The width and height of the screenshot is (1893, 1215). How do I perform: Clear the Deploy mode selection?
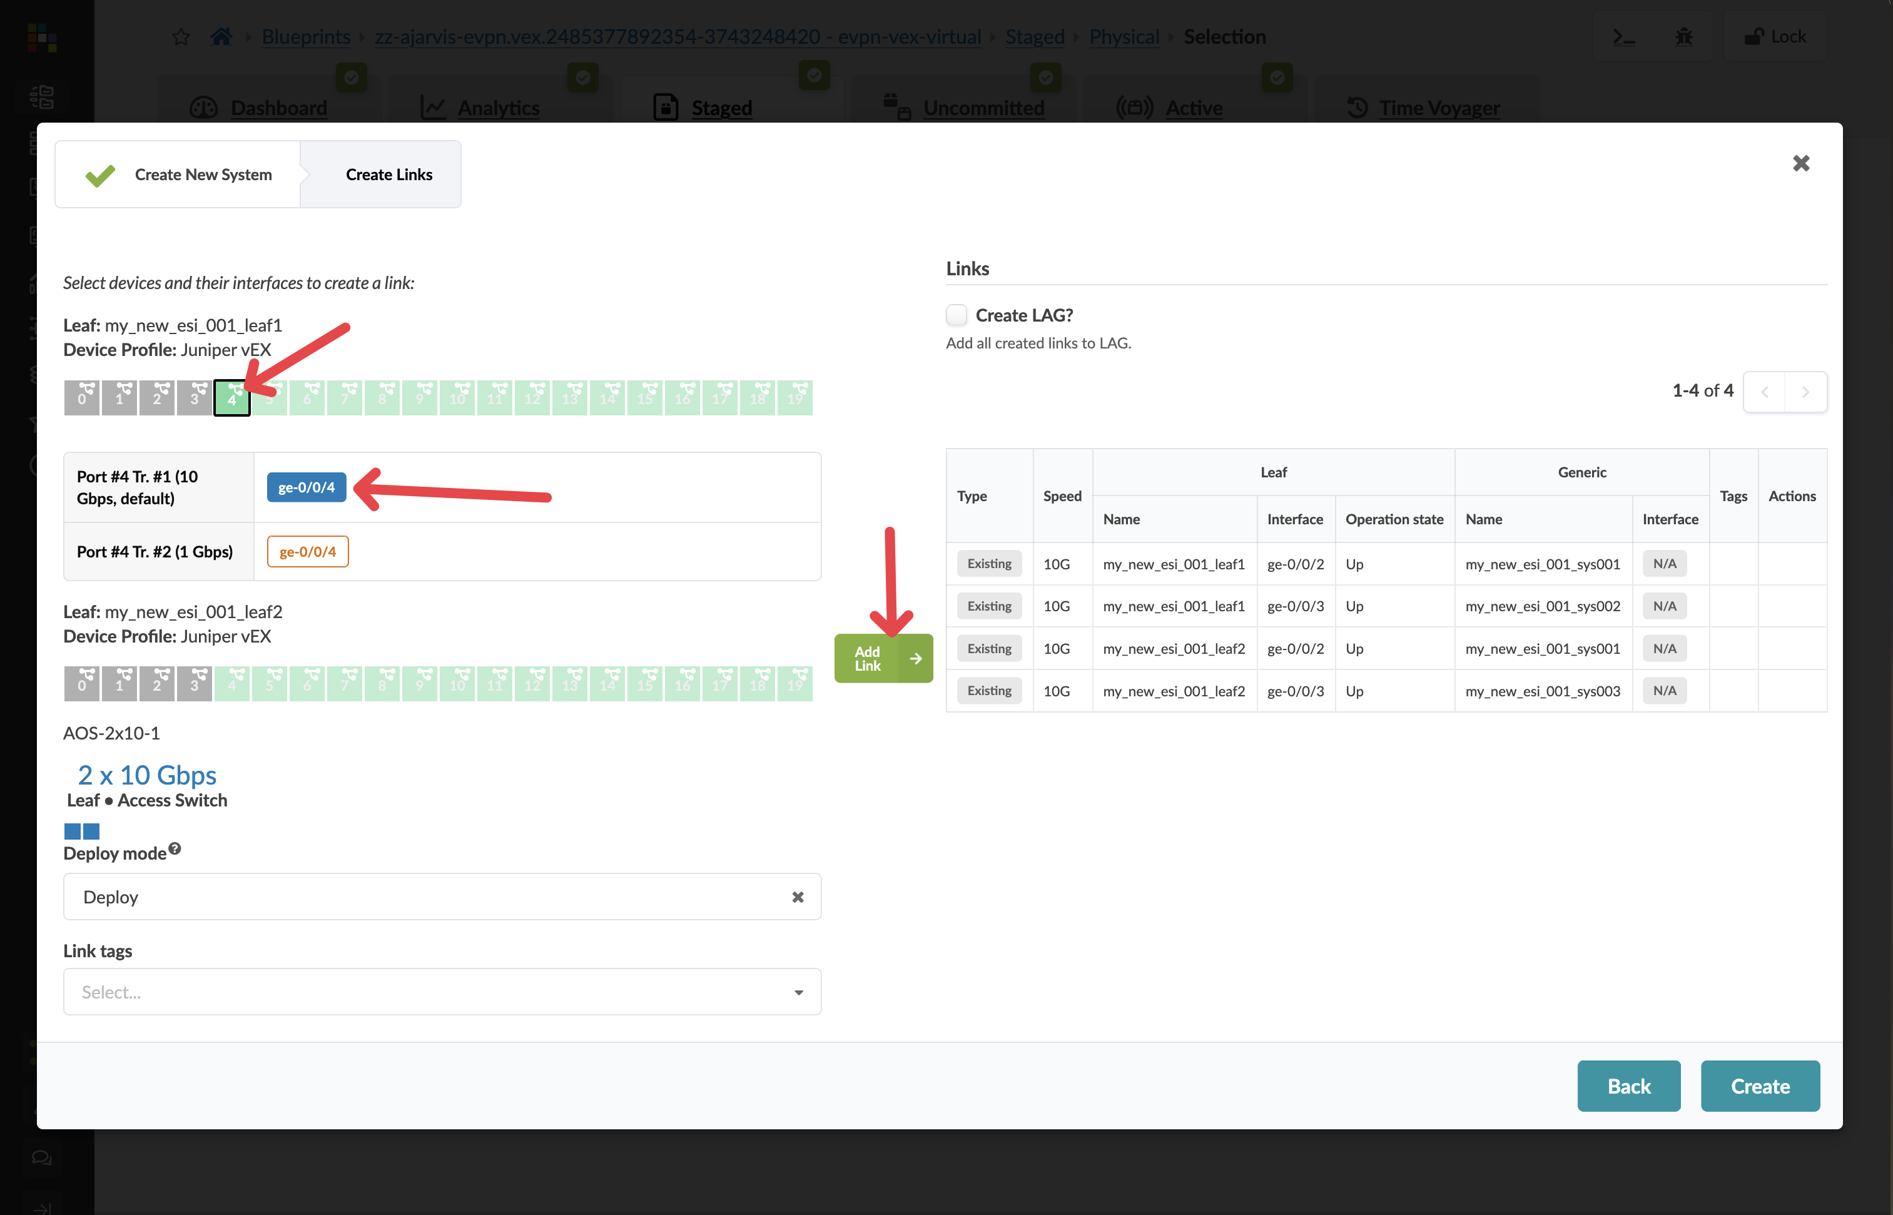(x=798, y=897)
